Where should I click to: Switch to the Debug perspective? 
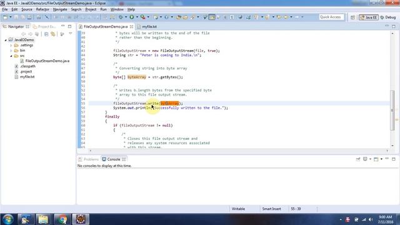[387, 17]
